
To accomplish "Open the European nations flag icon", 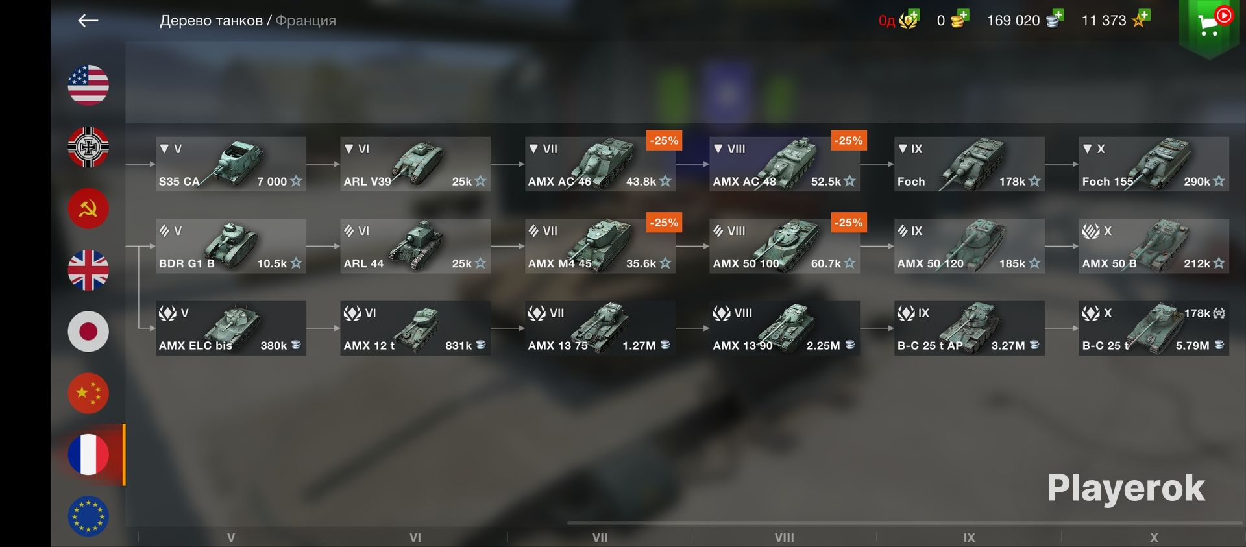I will coord(88,517).
